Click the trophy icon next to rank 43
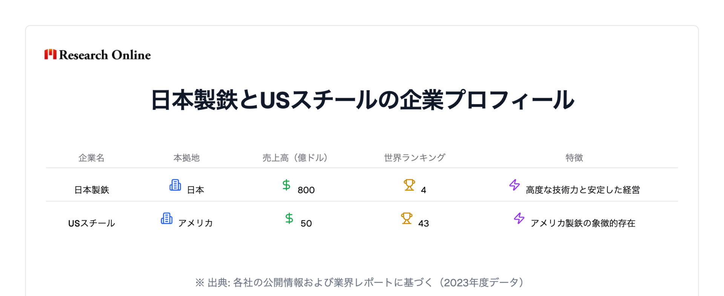 pos(406,218)
